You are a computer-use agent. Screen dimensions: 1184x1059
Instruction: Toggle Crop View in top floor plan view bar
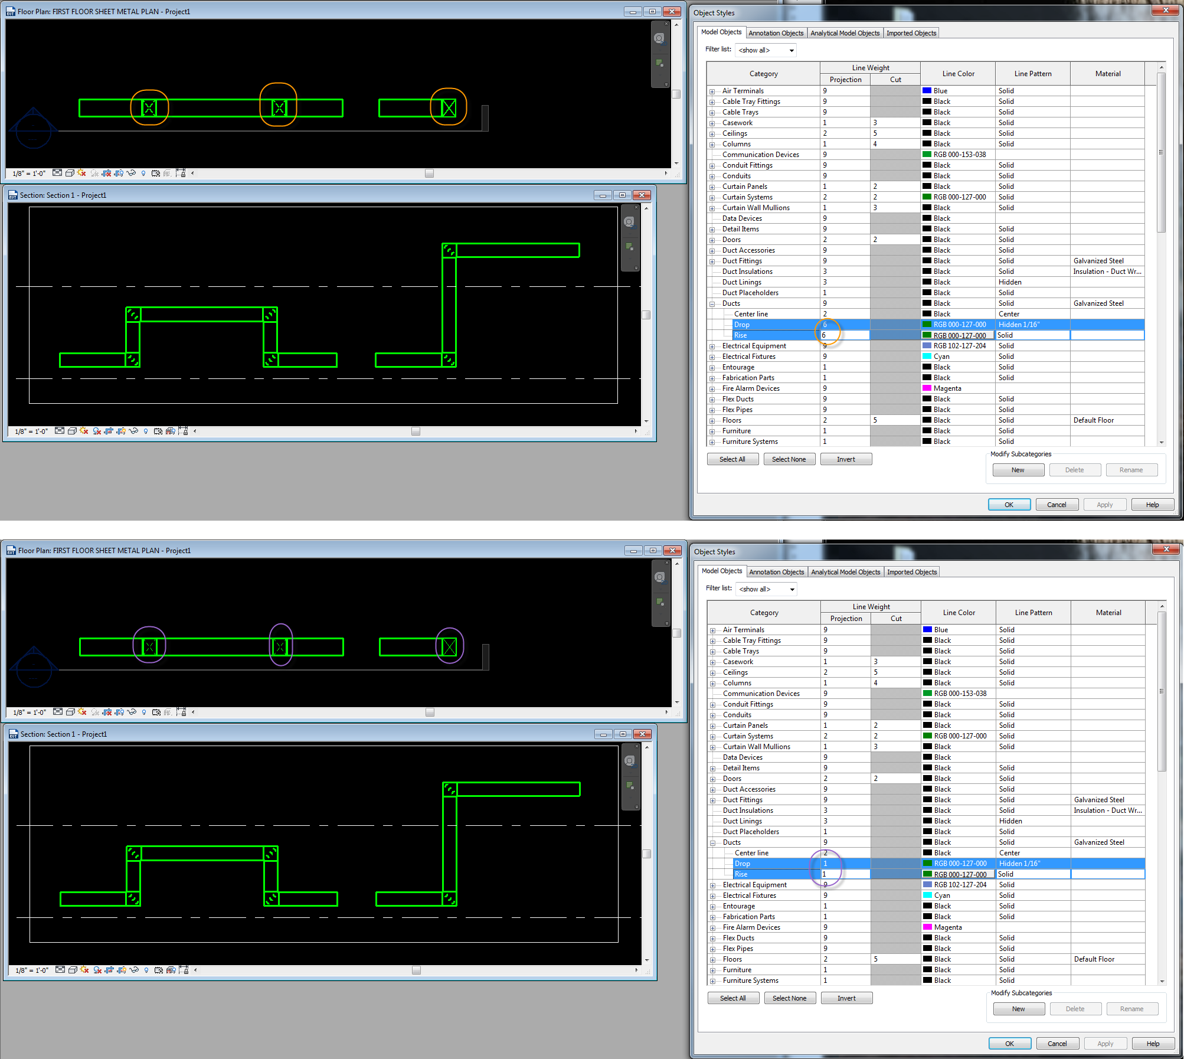point(106,173)
